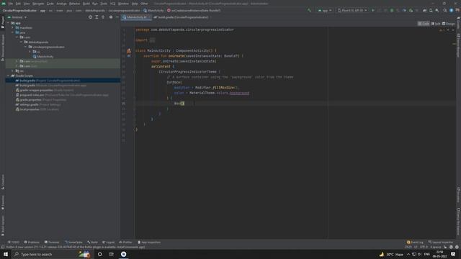The height and width of the screenshot is (259, 461).
Task: Switch editor to Code view
Action: tap(424, 24)
